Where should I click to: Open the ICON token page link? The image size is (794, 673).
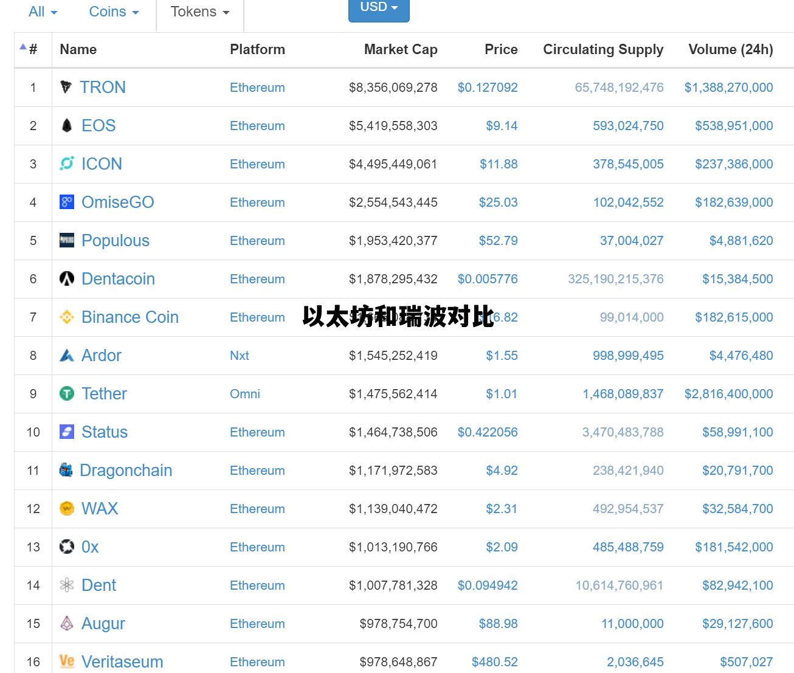(x=102, y=164)
